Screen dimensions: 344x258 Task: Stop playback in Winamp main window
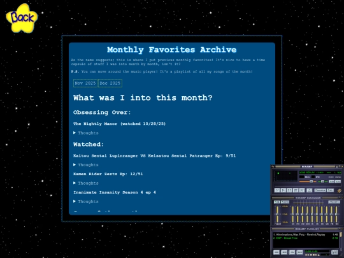296,190
